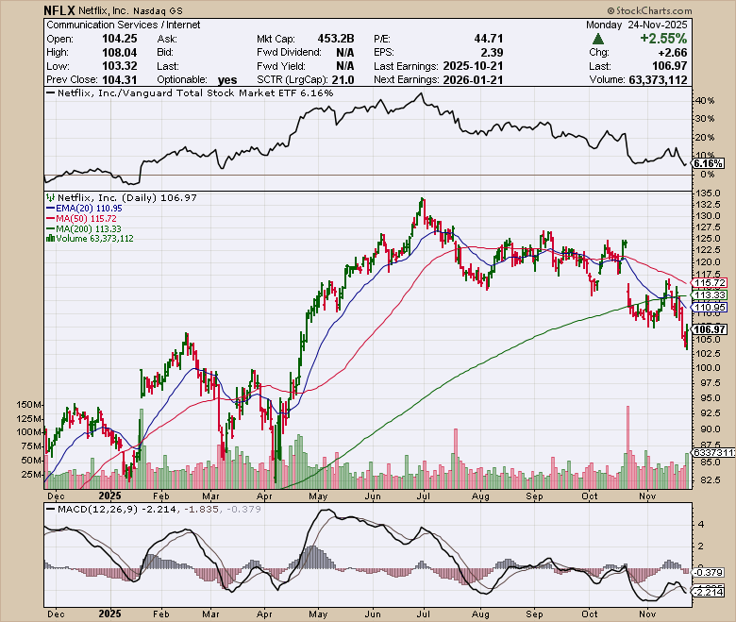The height and width of the screenshot is (622, 736).
Task: Click the Communication Services / Internet sector label
Action: [x=124, y=25]
